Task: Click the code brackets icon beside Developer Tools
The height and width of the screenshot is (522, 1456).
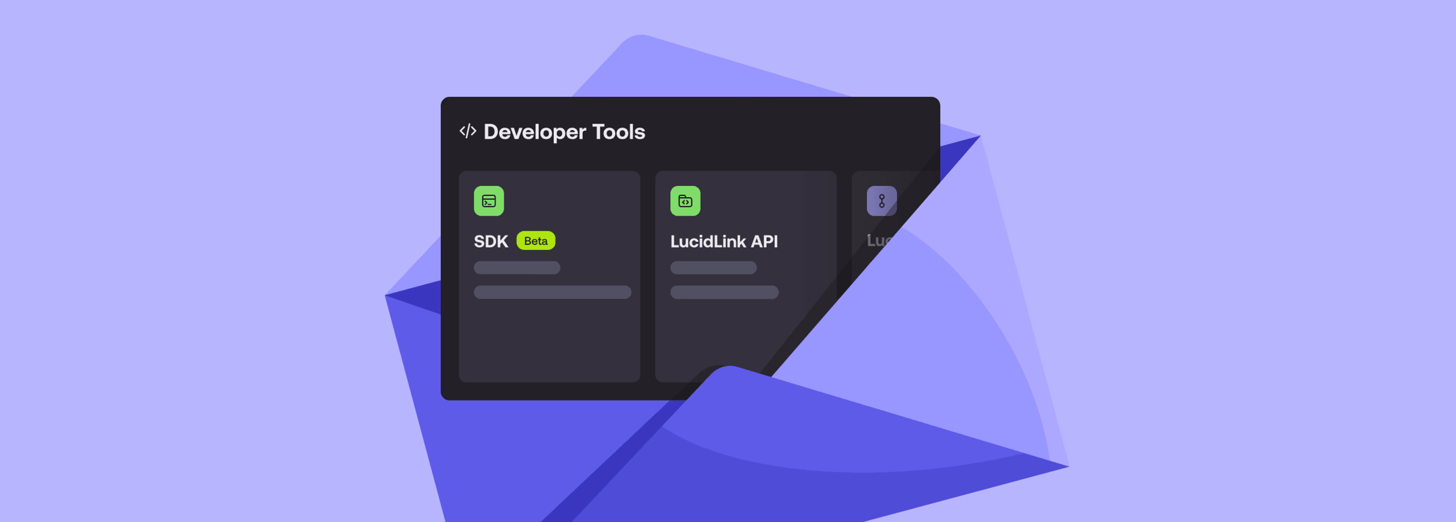Action: (468, 131)
